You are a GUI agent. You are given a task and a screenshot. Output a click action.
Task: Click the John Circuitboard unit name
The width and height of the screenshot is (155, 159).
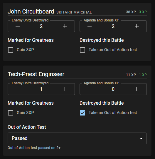coord(31,11)
